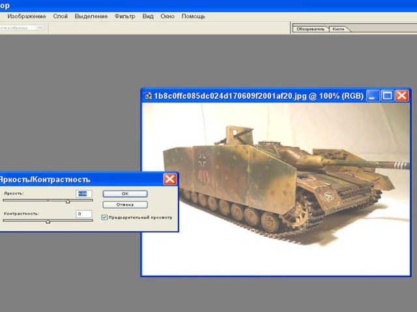Image resolution: width=417 pixels, height=312 pixels.
Task: Minimize the jpg image window
Action: (373, 96)
